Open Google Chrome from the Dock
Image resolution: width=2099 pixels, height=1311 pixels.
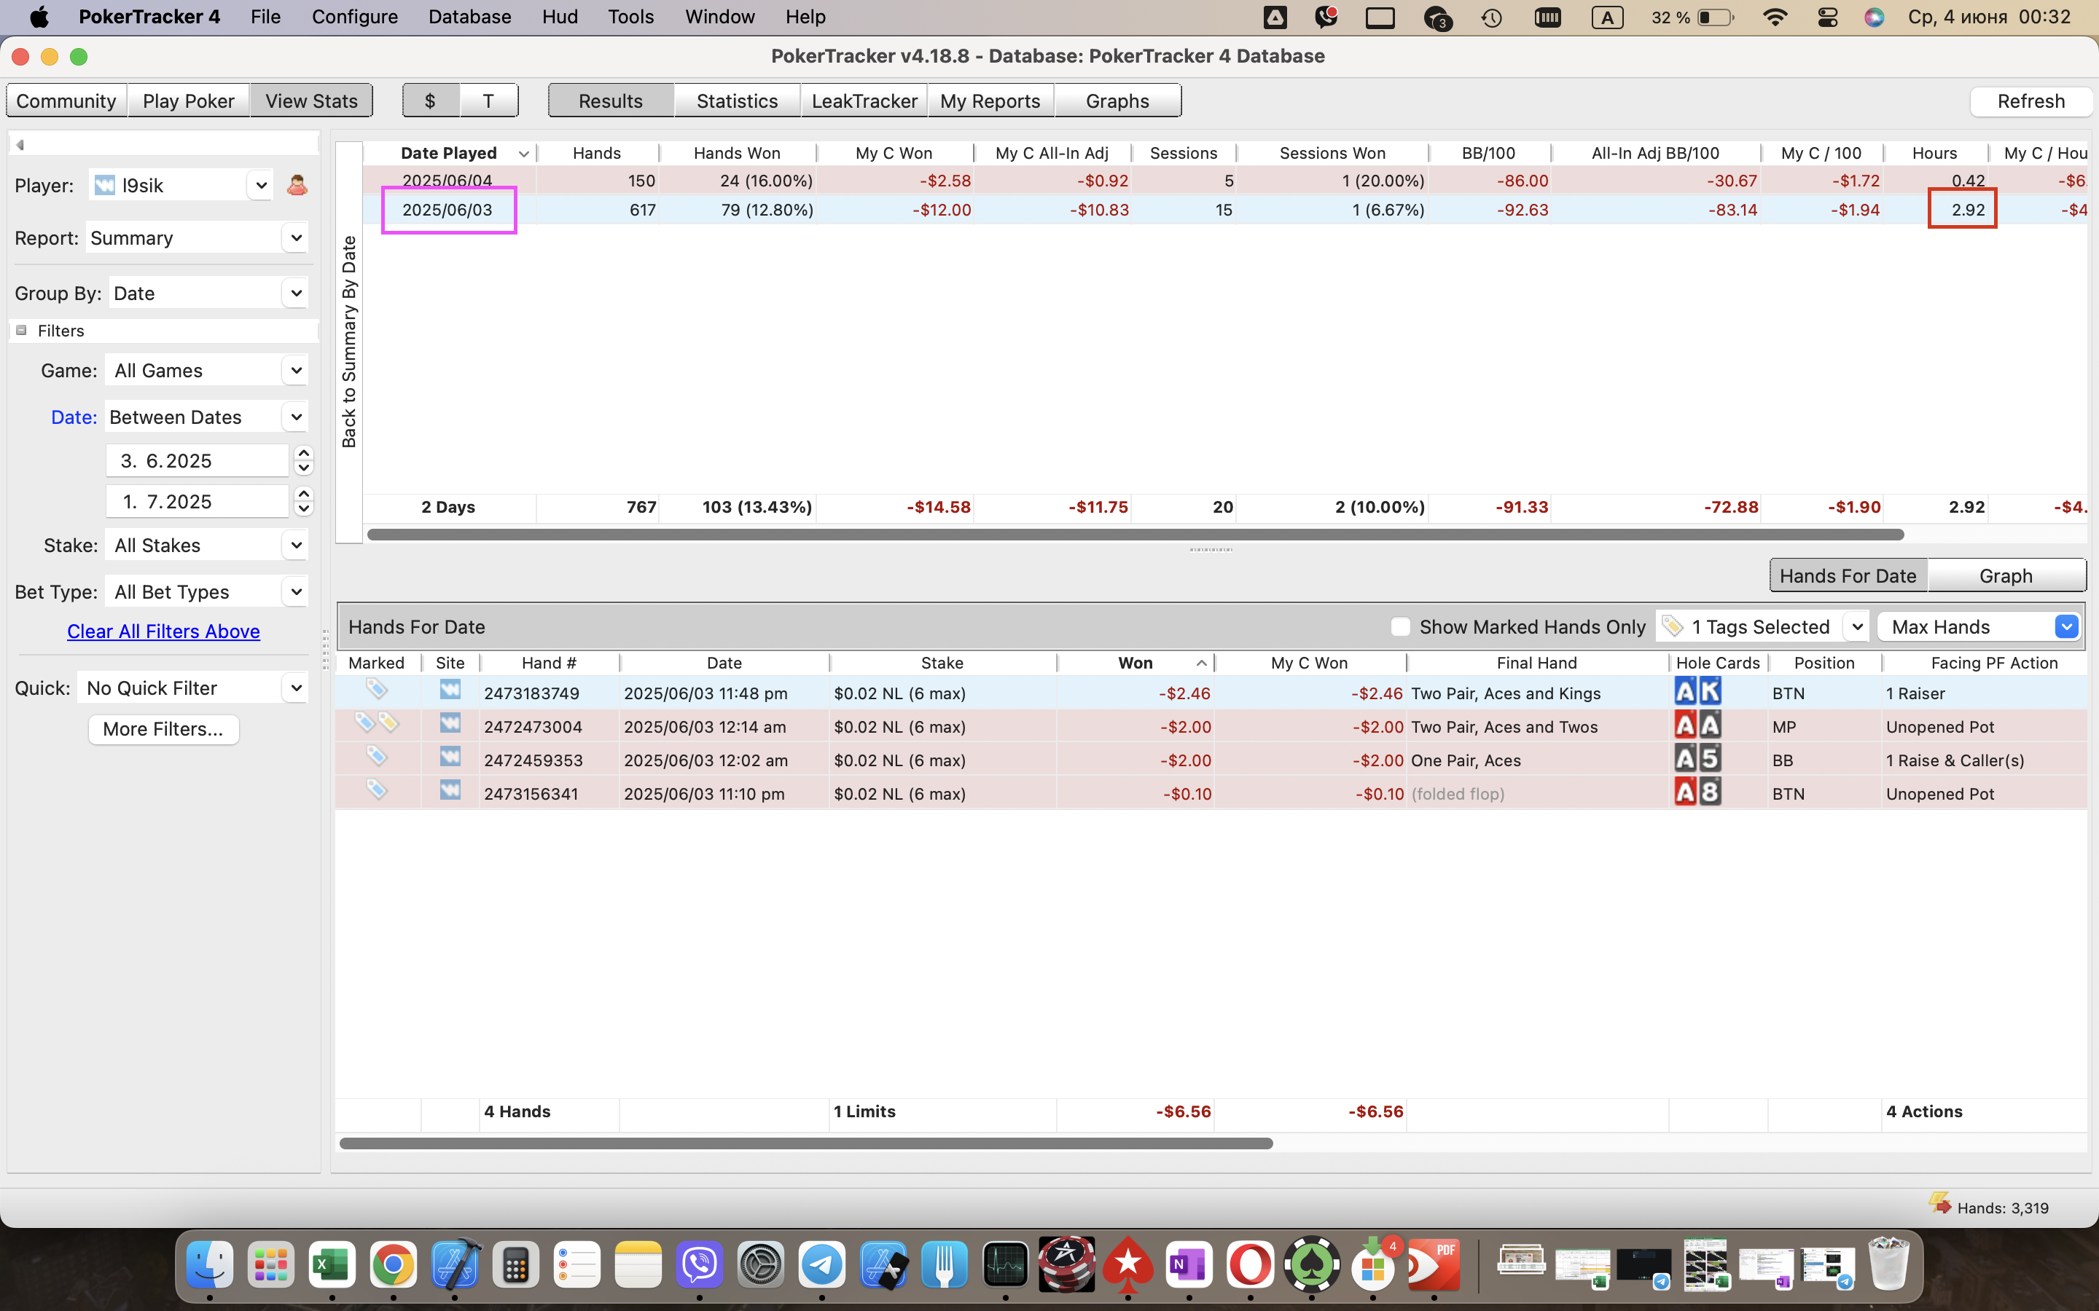pos(393,1266)
